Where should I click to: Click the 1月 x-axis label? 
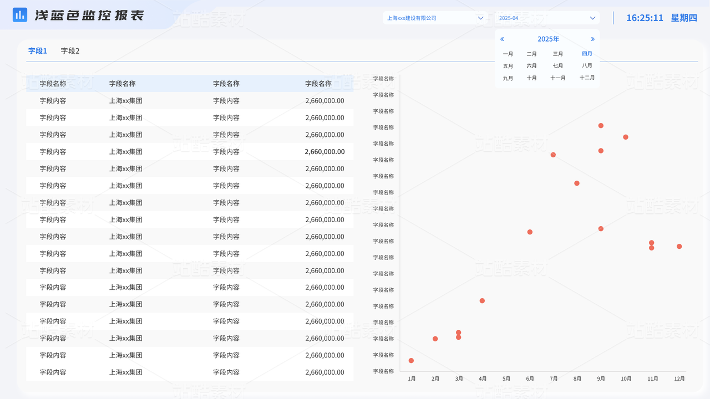412,379
